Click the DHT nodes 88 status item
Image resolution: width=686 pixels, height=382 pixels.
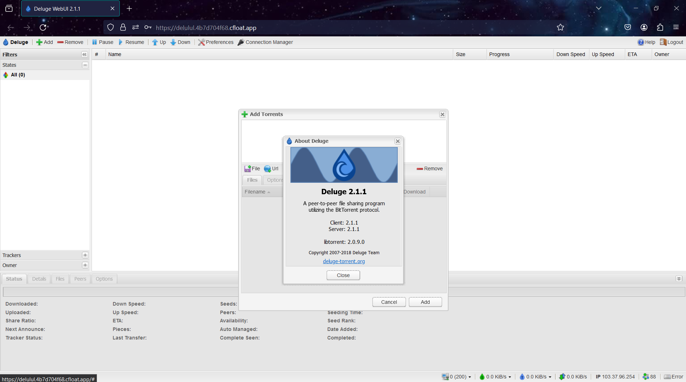pyautogui.click(x=649, y=377)
